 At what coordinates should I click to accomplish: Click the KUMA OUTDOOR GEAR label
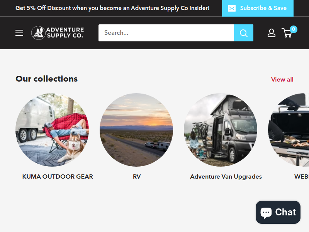point(58,177)
